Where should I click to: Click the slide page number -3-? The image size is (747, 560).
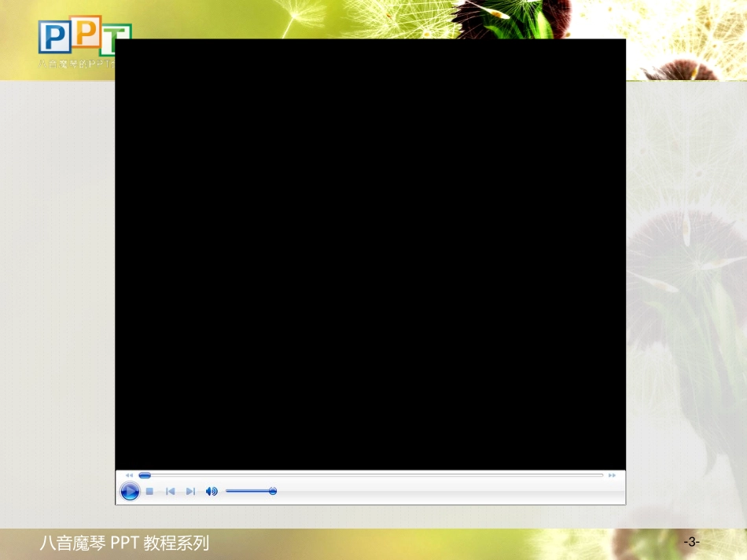(x=691, y=541)
